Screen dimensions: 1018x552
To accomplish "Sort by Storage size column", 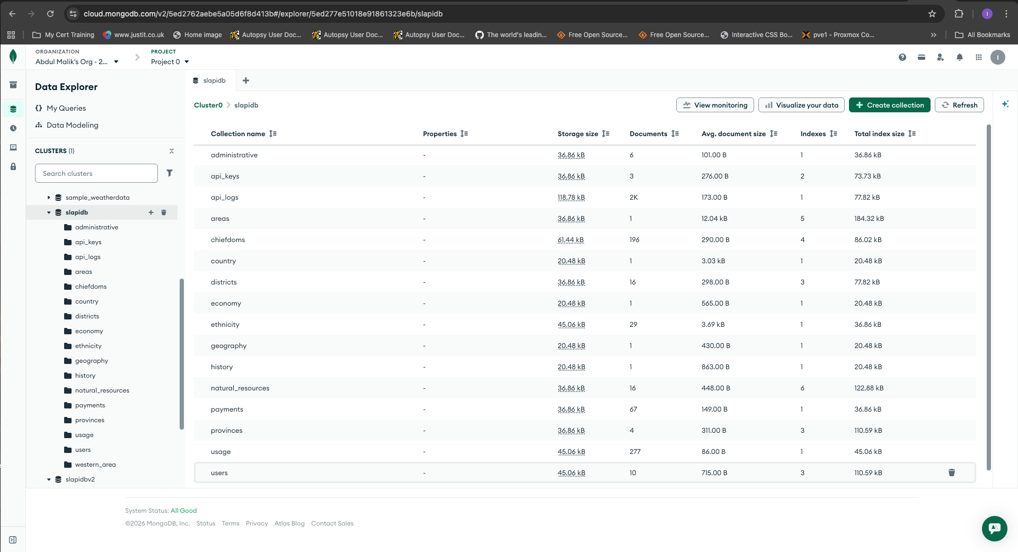I will click(x=606, y=133).
